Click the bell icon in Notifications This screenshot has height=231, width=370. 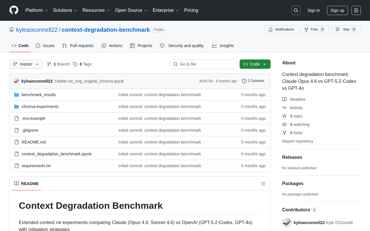(271, 29)
